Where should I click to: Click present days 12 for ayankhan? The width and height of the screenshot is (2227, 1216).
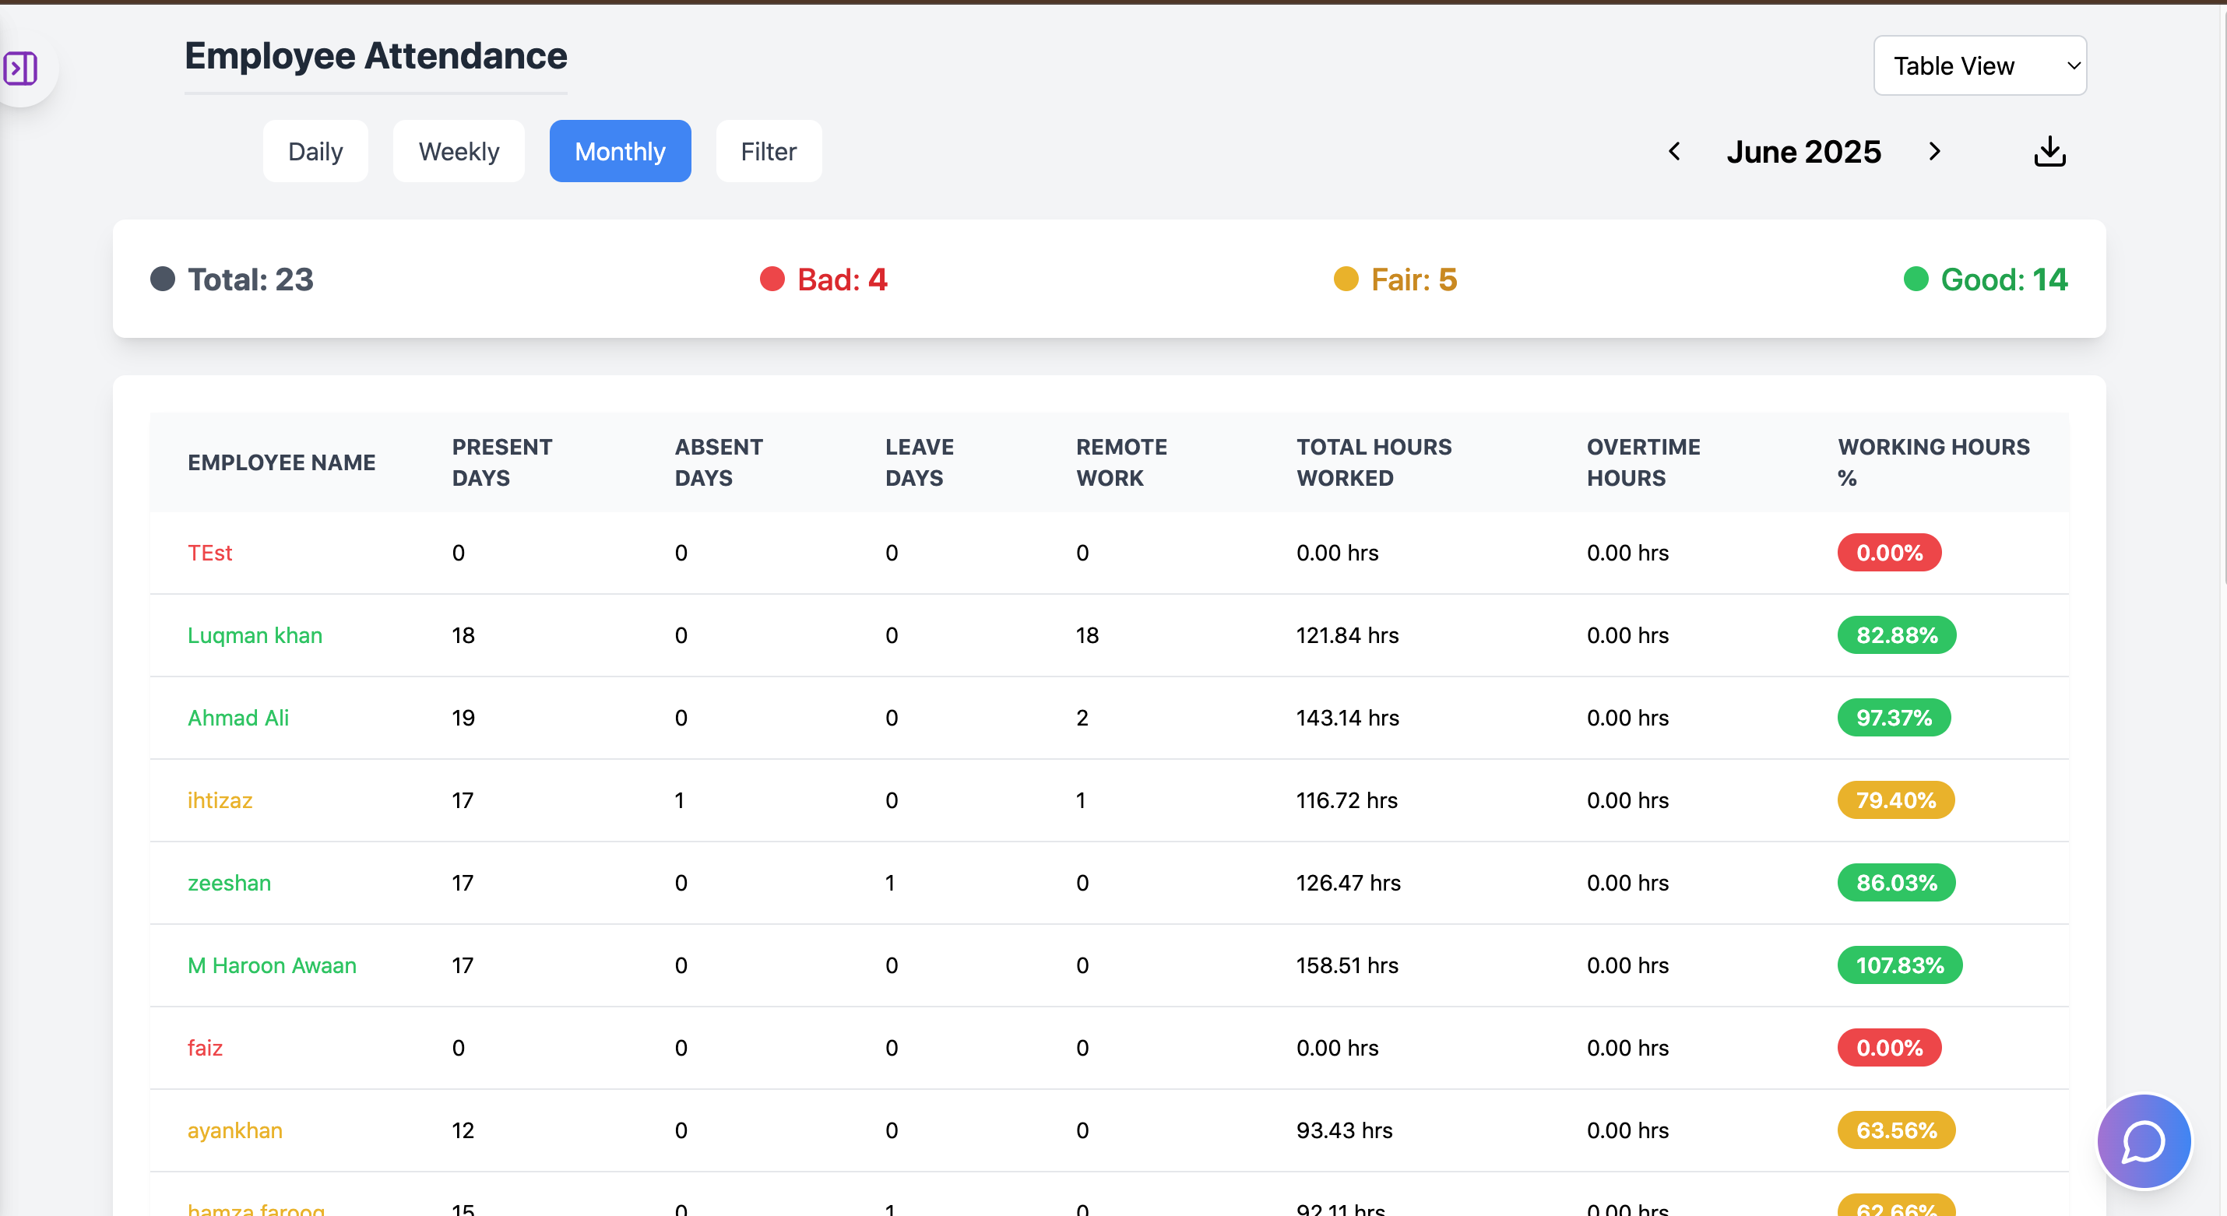click(463, 1130)
